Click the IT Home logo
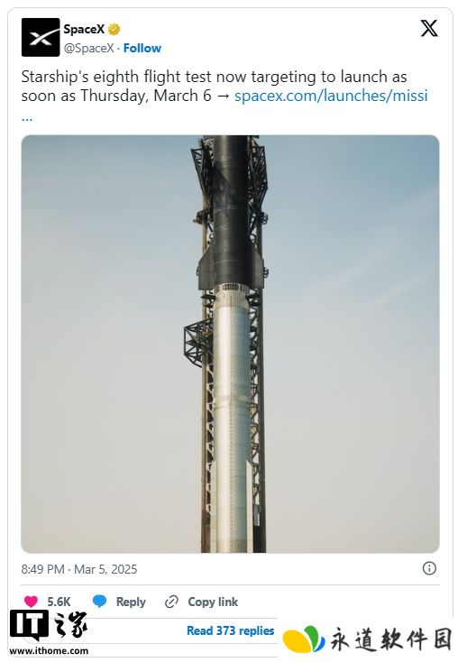This screenshot has height=662, width=458. point(49,627)
